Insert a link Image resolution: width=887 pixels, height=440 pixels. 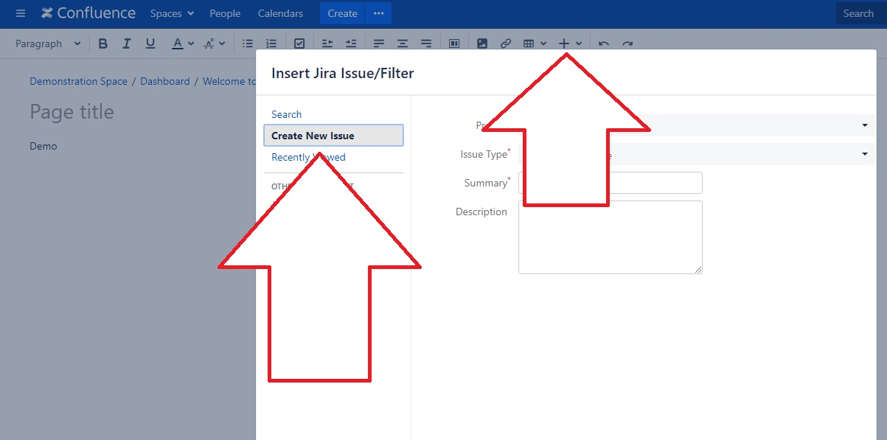505,43
